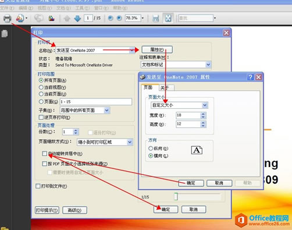Click the zoom out minus button

[111, 18]
